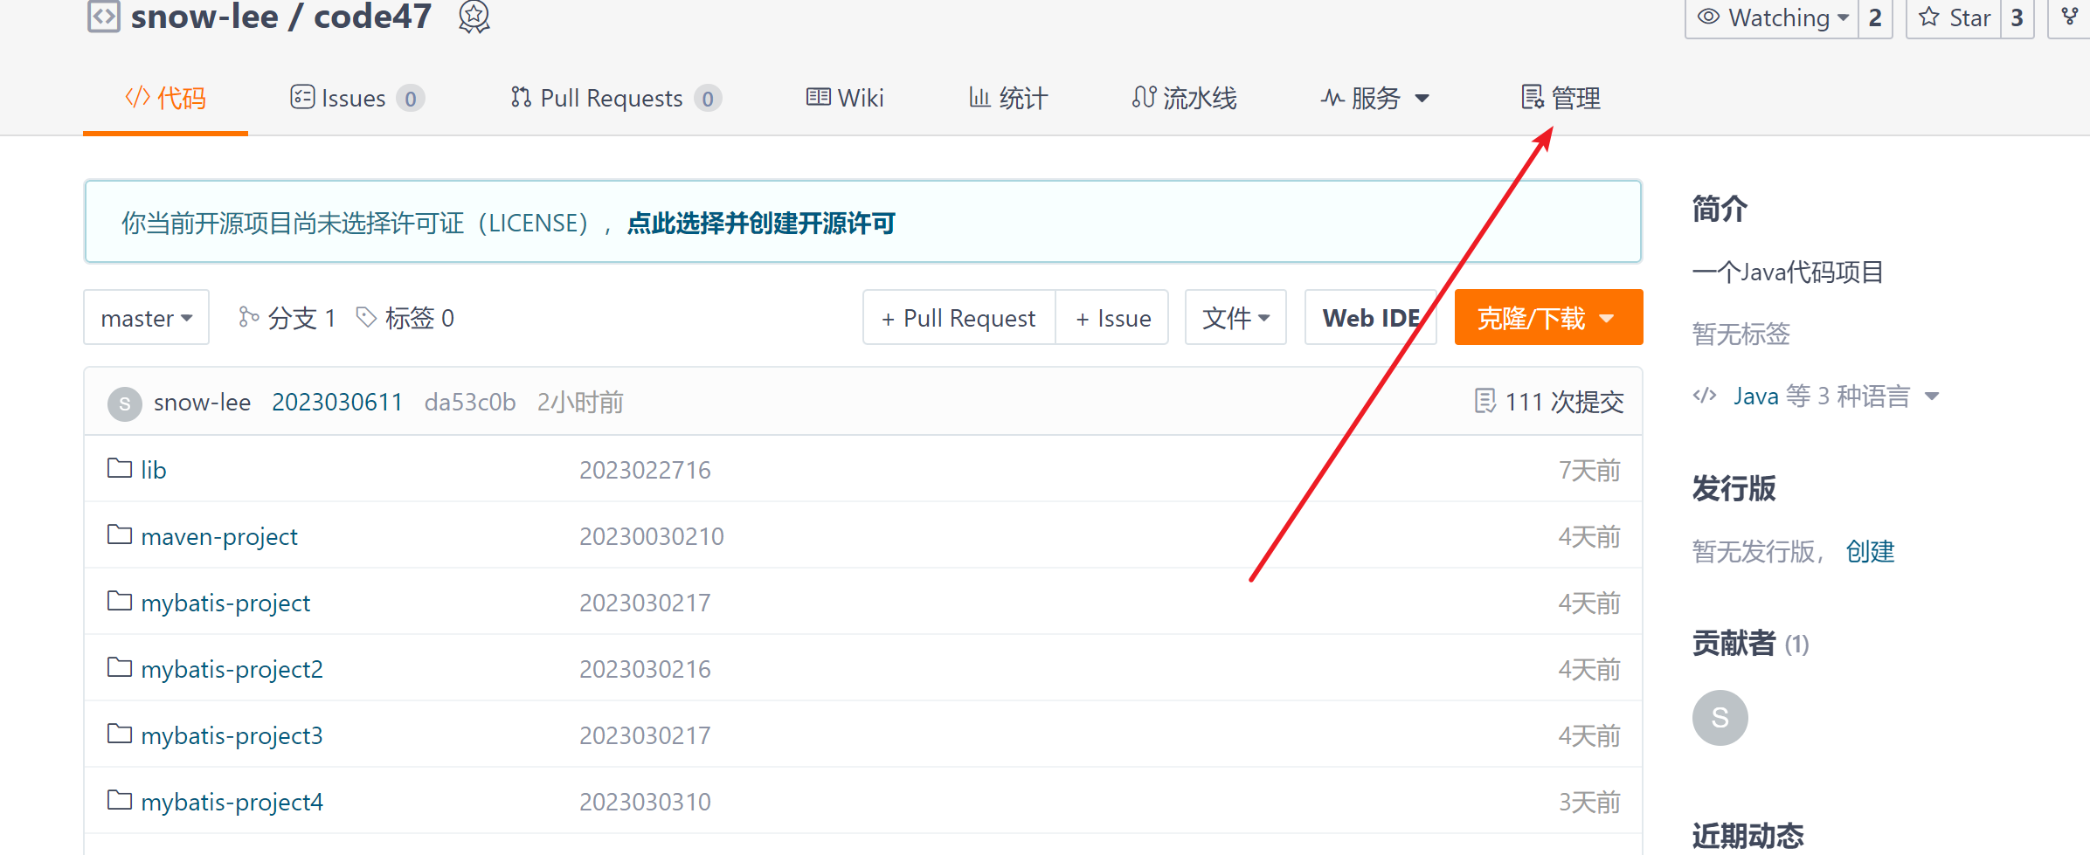Screen dimensions: 2090x855
Task: Click the mybatis-project folder icon
Action: (x=120, y=601)
